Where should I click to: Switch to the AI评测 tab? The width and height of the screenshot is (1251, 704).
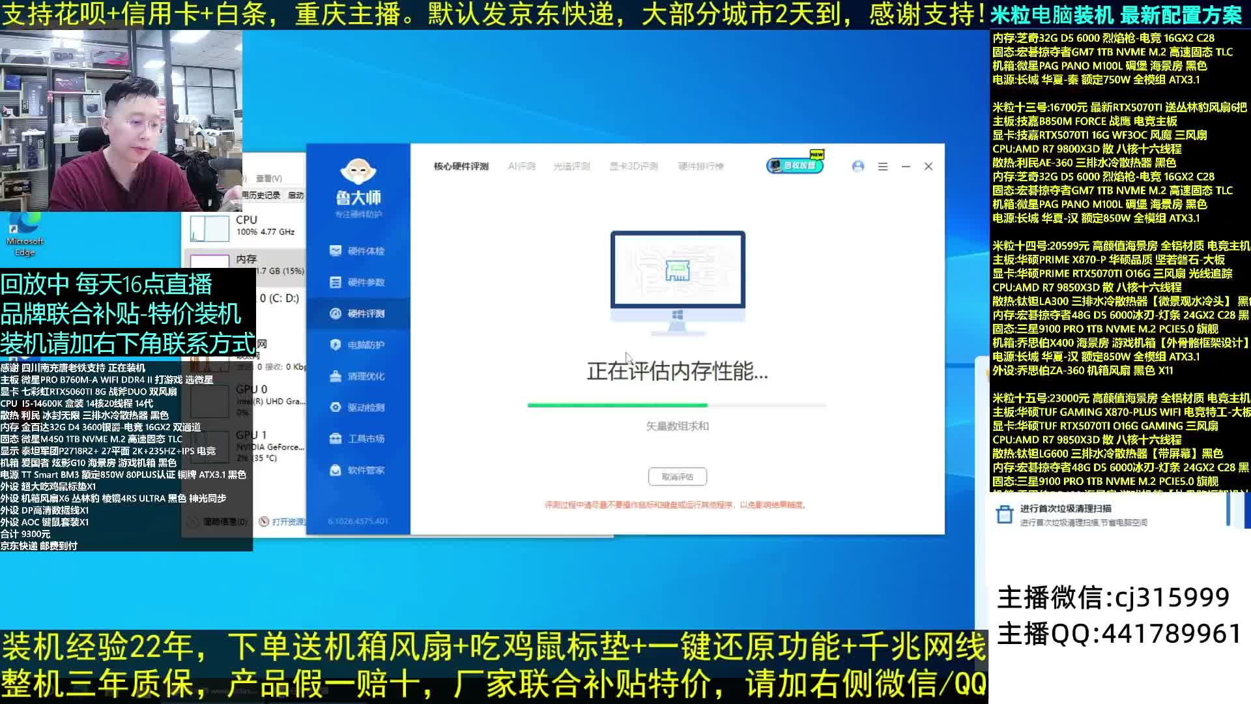tap(521, 166)
